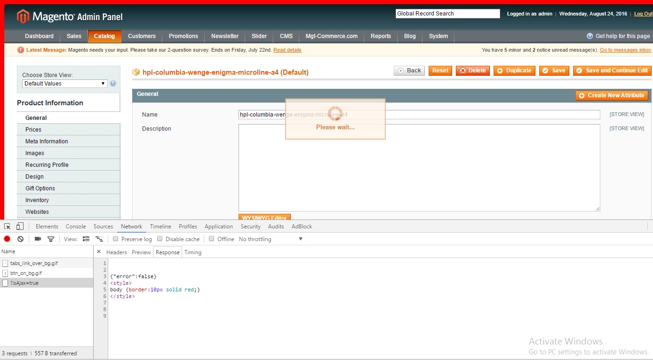The height and width of the screenshot is (360, 653).
Task: Clear all network requests
Action: [x=20, y=239]
